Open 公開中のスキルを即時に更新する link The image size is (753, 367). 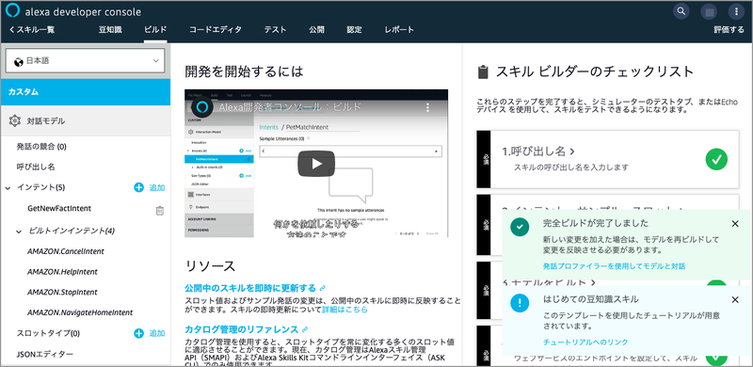[250, 288]
